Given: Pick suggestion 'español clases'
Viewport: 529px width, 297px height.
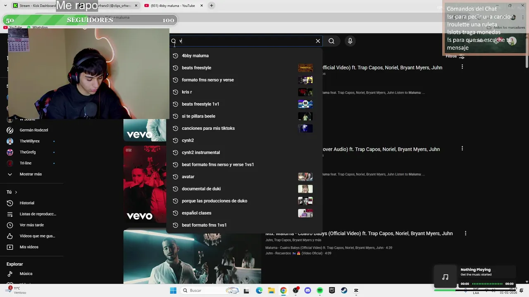Looking at the screenshot, I should coord(245,213).
